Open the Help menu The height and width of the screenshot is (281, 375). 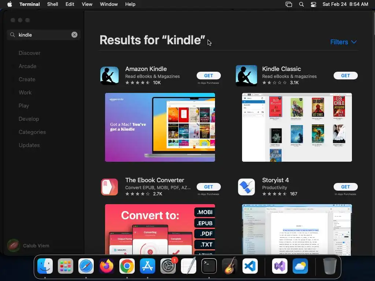point(130,4)
